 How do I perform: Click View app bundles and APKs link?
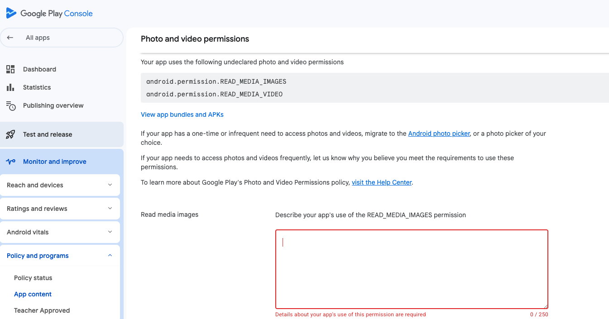click(x=182, y=114)
